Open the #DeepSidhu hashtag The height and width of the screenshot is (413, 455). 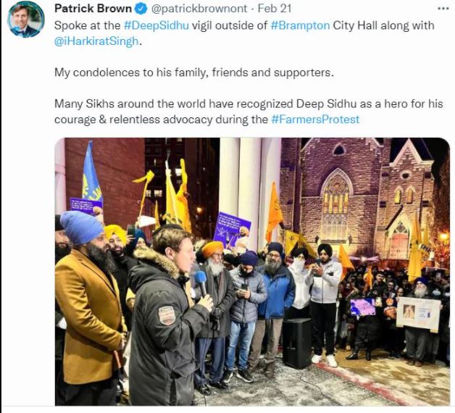[x=156, y=25]
